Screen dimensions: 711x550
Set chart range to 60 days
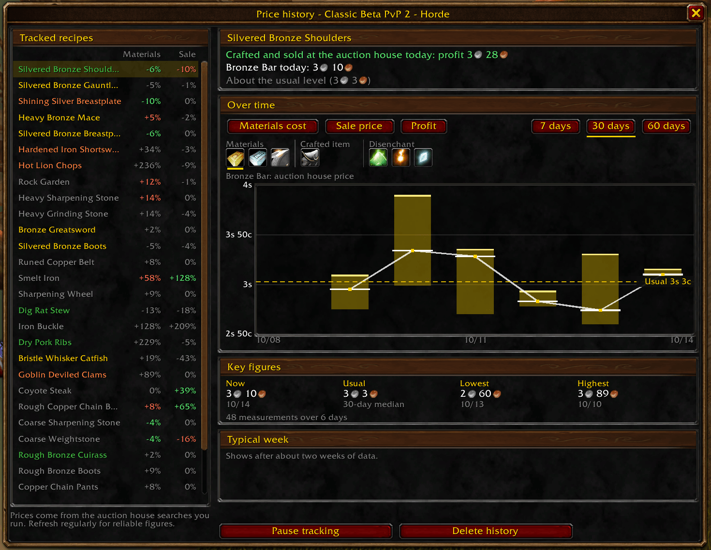pos(666,126)
